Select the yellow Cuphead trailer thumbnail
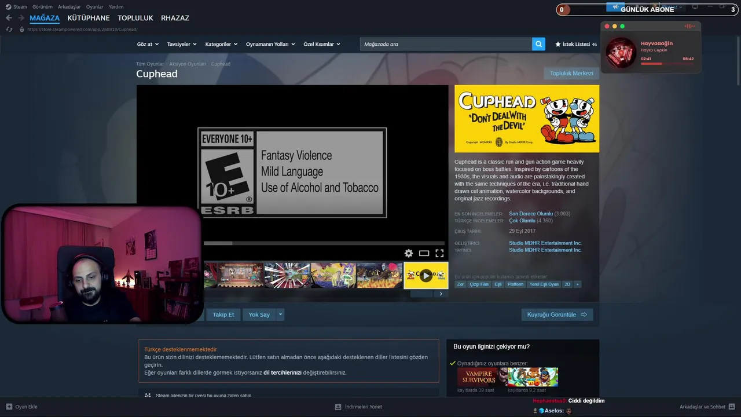The height and width of the screenshot is (417, 741). (425, 275)
